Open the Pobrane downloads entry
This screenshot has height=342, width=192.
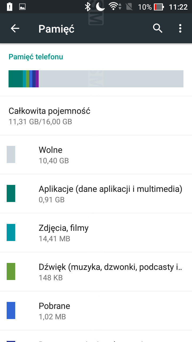pyautogui.click(x=96, y=311)
